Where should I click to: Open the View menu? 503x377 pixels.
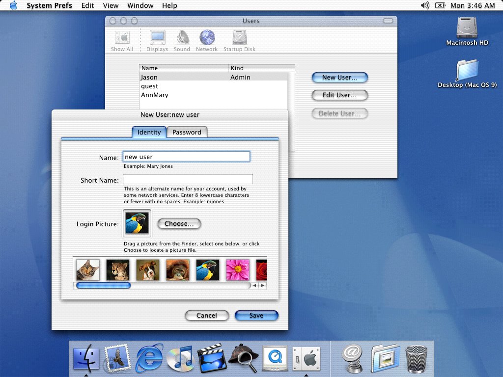(111, 5)
